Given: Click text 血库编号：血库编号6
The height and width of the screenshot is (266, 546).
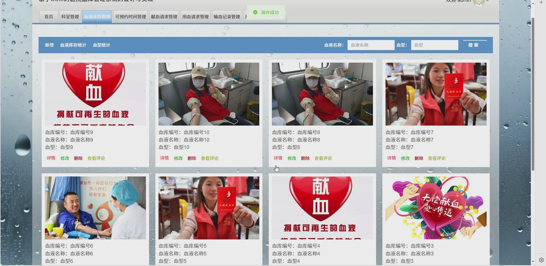Looking at the screenshot, I should click(69, 246).
